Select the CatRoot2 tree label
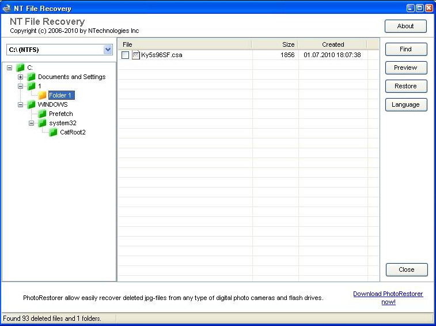Viewport: 436px width, 326px height. 73,132
